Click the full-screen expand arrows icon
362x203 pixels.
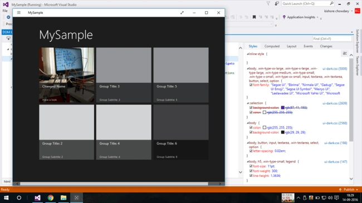click(182, 13)
